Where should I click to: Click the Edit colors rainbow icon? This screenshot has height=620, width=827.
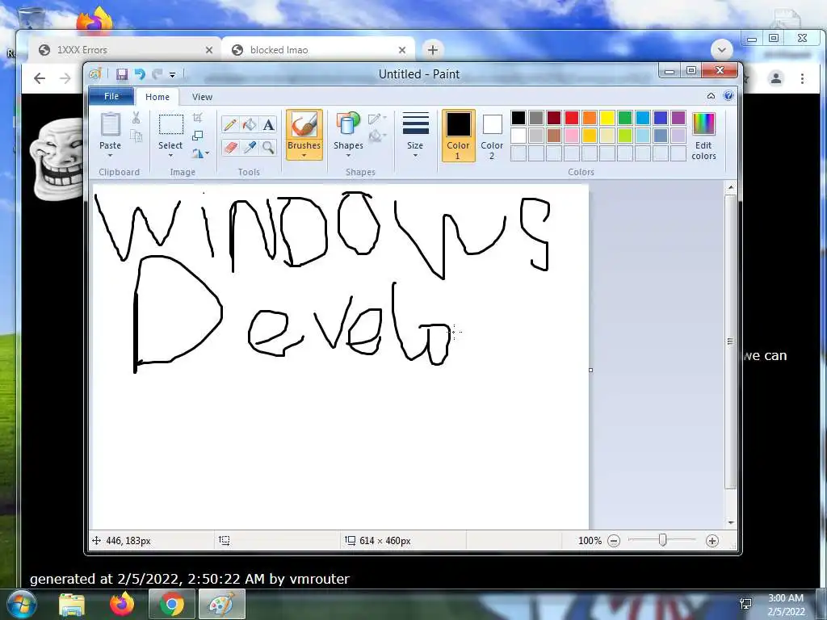(703, 124)
